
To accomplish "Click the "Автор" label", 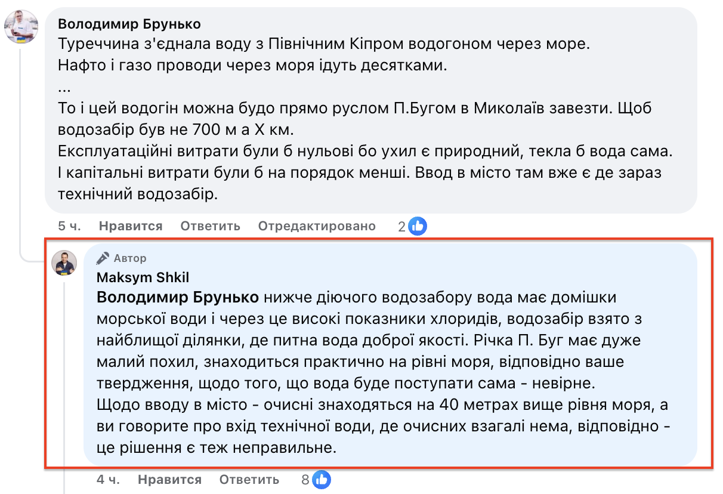I will 130,258.
